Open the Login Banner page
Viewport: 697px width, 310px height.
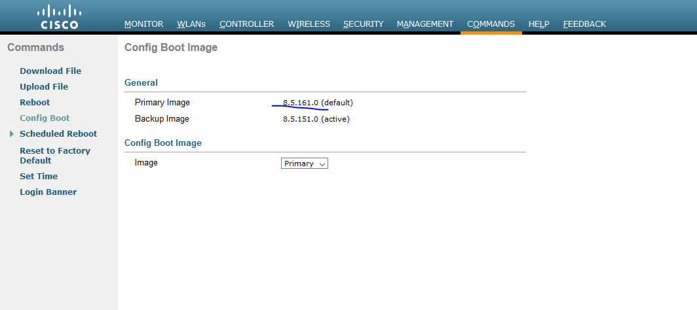click(48, 192)
